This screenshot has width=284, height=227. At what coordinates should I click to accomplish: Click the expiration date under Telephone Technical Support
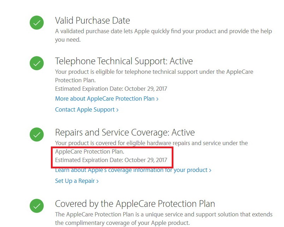[111, 89]
